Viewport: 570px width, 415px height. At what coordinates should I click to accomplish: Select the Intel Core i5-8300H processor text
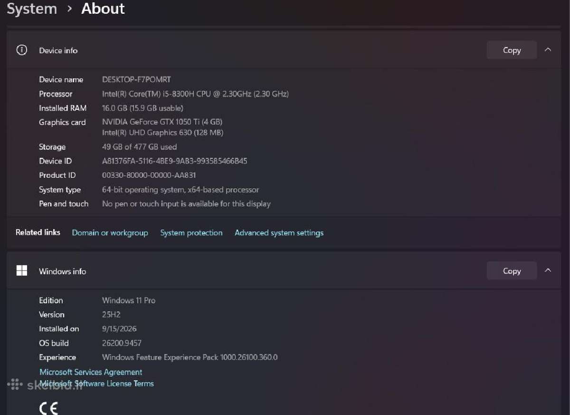tap(195, 94)
